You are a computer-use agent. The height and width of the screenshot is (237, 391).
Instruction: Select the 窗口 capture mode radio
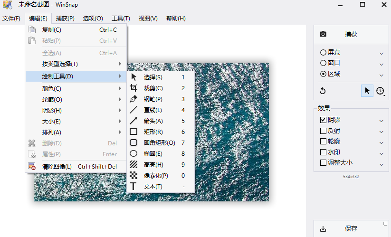coord(323,63)
